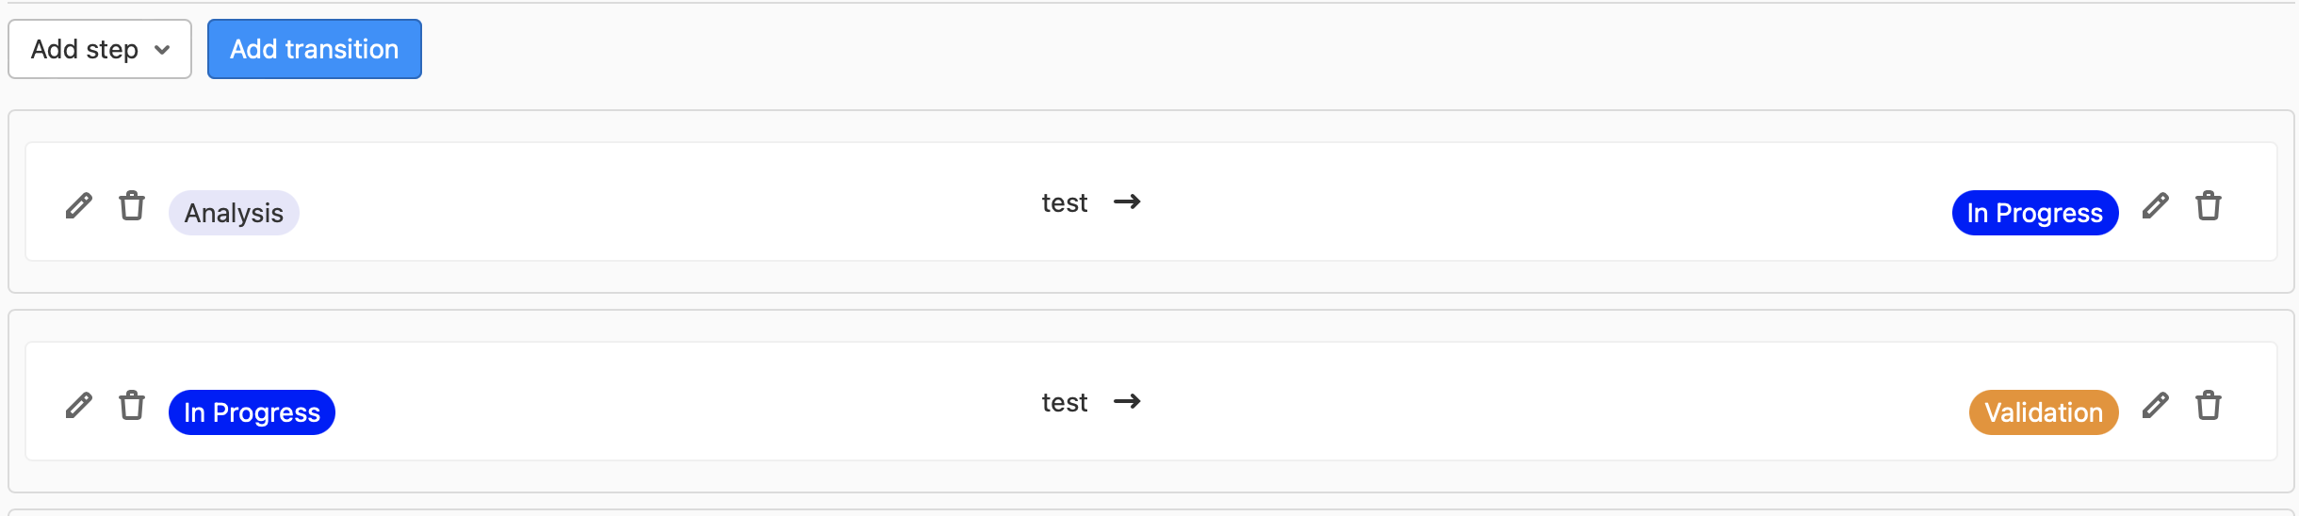Click pencil icon beside the Analysis badge
The height and width of the screenshot is (516, 2299).
[x=79, y=205]
